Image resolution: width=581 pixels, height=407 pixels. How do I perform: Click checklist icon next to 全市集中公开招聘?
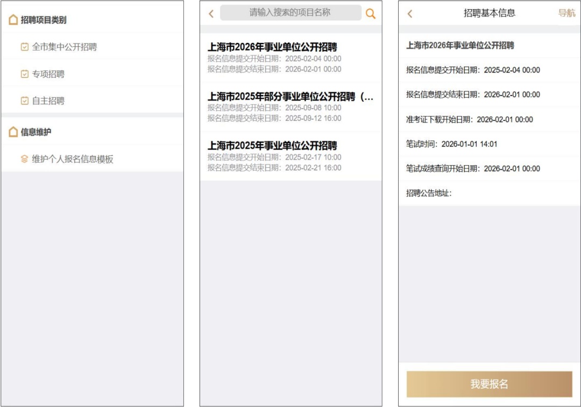click(25, 47)
